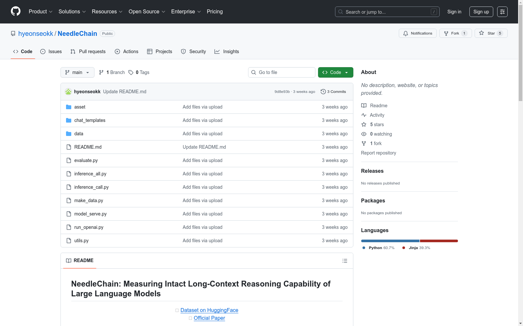Click the fork icon beside 1 fork

pyautogui.click(x=364, y=143)
